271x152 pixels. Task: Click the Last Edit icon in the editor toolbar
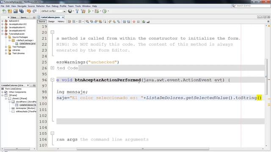point(69,22)
